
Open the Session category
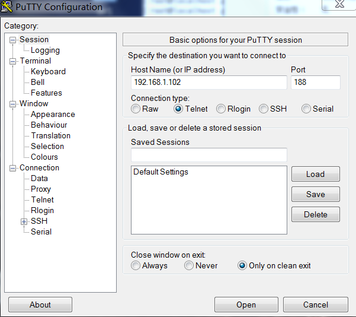[34, 39]
